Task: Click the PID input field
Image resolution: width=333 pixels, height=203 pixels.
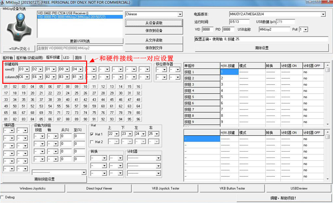Action: pos(228,29)
